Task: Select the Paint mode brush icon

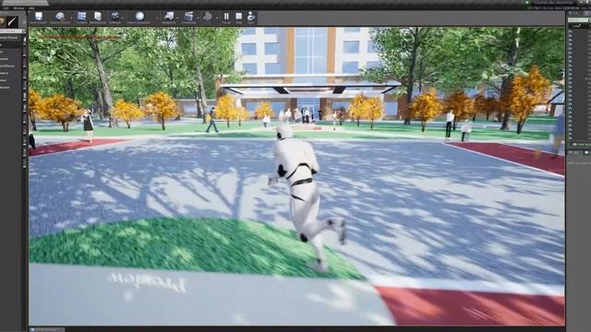Action: tap(12, 21)
